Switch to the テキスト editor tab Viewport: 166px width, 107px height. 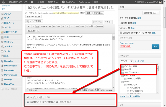(108, 22)
